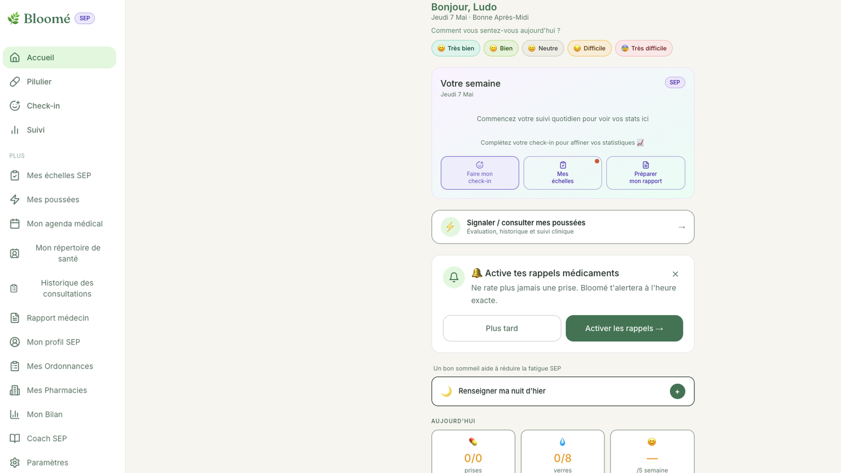Go to Suivi in sidebar

click(x=60, y=130)
